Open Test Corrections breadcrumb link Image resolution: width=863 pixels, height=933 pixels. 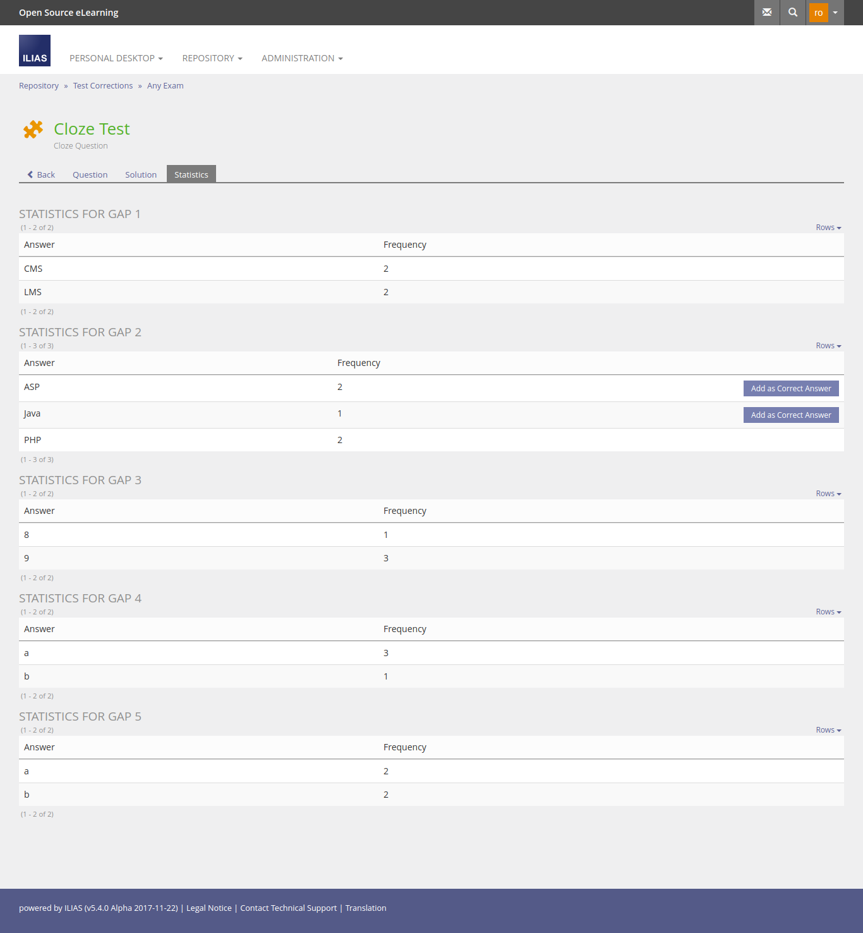102,86
